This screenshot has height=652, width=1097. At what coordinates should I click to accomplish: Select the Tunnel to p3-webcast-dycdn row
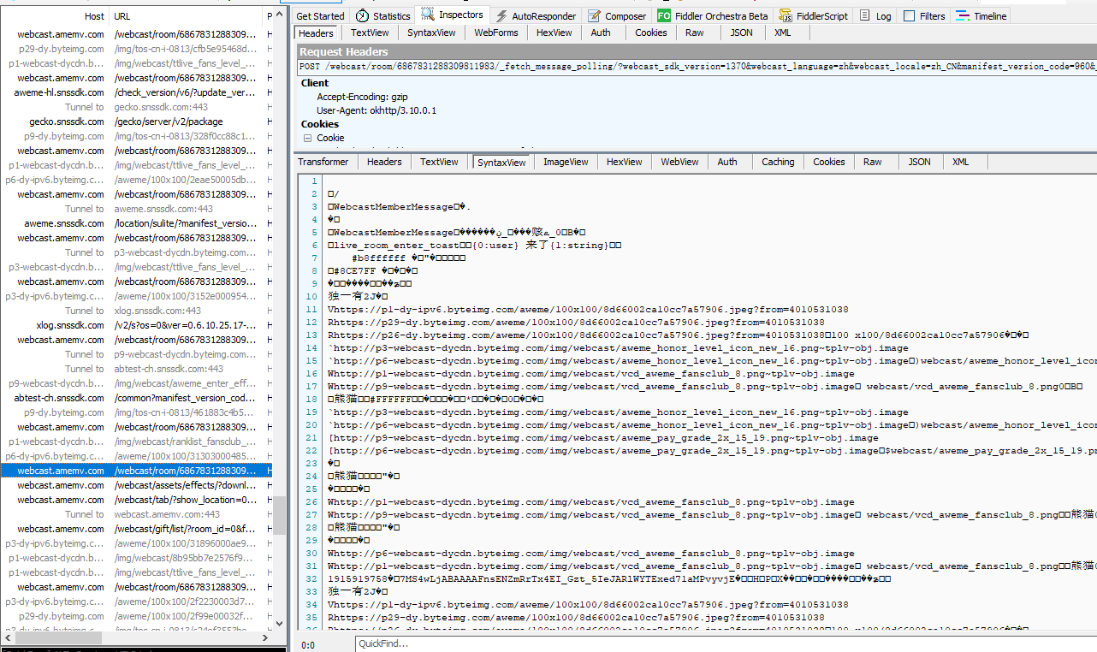point(137,252)
